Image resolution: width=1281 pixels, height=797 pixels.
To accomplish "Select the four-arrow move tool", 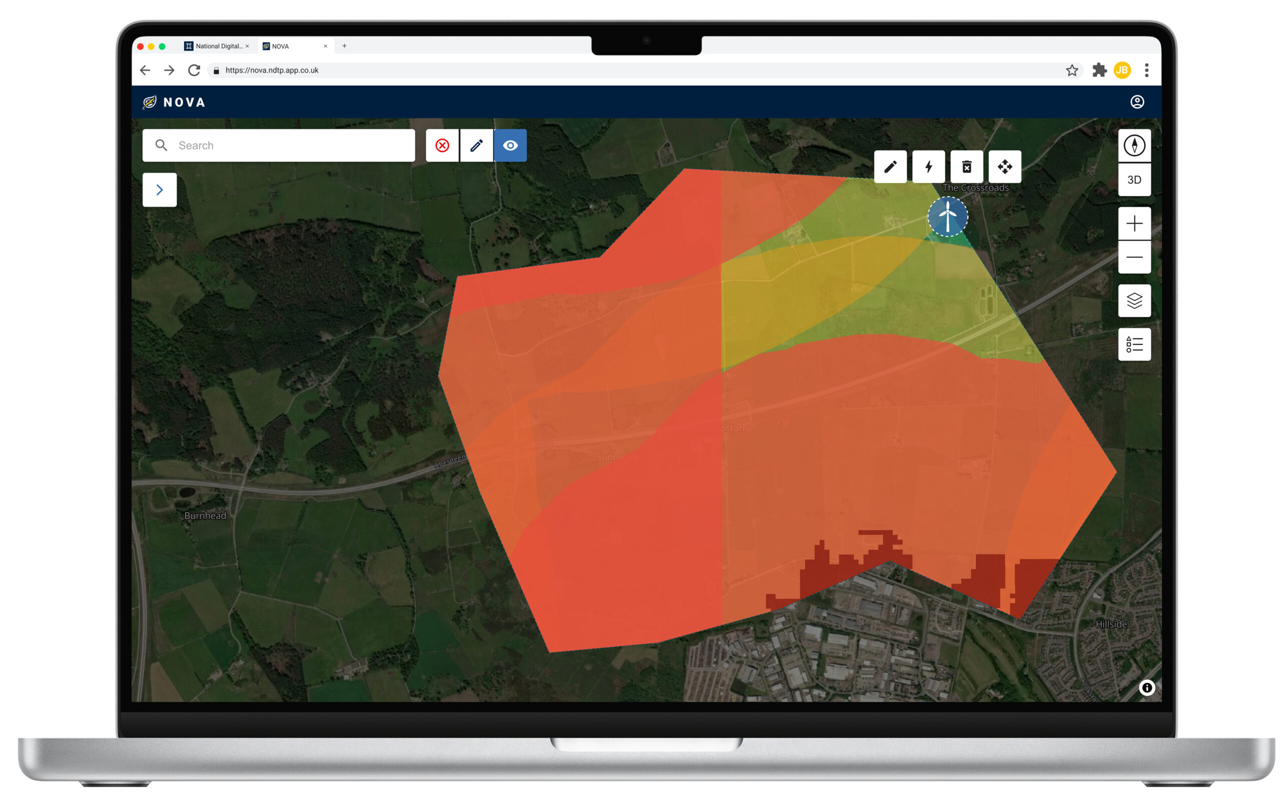I will (1005, 167).
